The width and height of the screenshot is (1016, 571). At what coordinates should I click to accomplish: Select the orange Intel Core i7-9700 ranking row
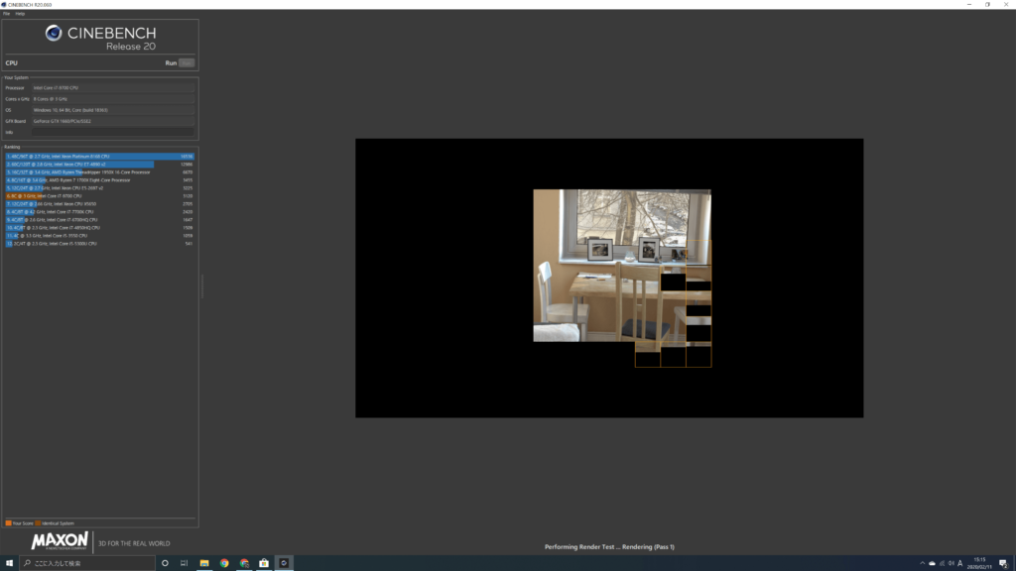click(100, 196)
